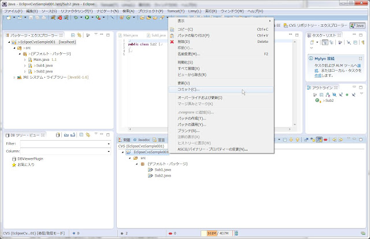Click the Debug toolbar icon

tap(76, 17)
